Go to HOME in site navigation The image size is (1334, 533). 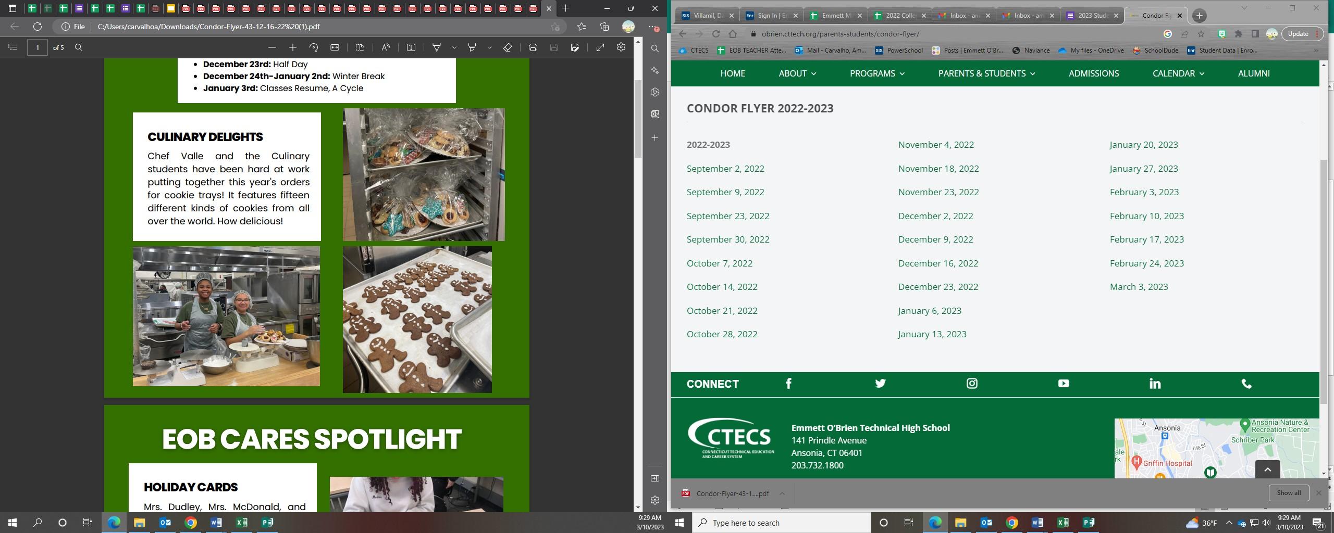(x=733, y=73)
